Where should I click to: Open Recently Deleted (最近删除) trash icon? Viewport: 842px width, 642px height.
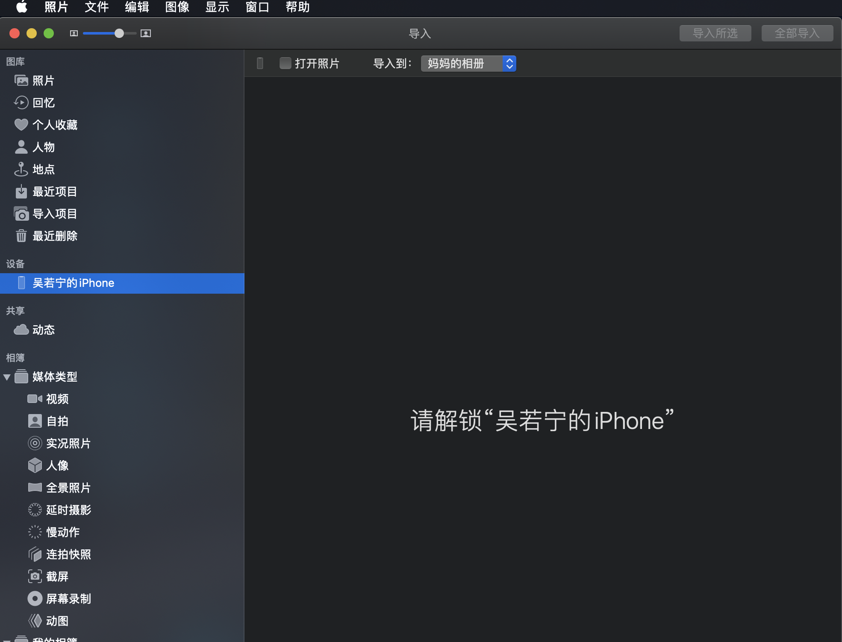(x=21, y=236)
